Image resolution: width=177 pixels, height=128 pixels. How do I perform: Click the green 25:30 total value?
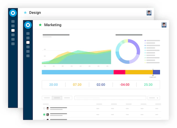pos(148,85)
